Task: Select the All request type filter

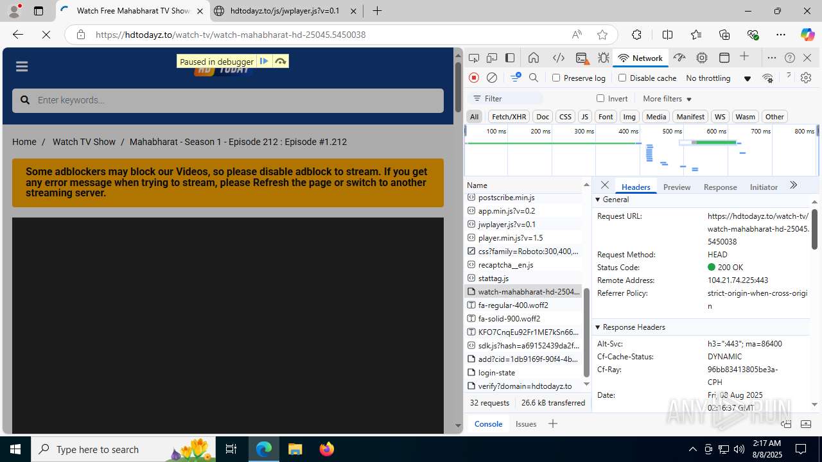Action: click(474, 116)
